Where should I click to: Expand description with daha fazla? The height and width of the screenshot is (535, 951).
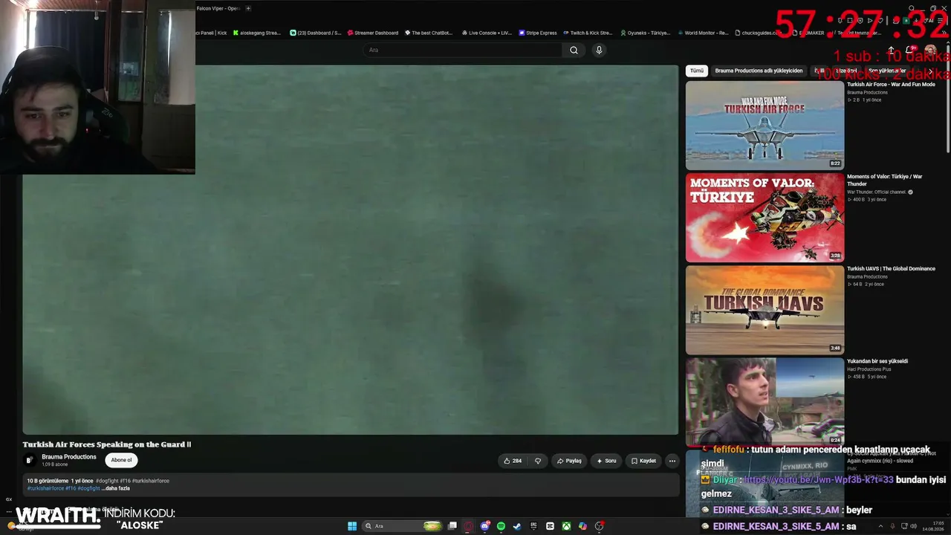coord(116,488)
